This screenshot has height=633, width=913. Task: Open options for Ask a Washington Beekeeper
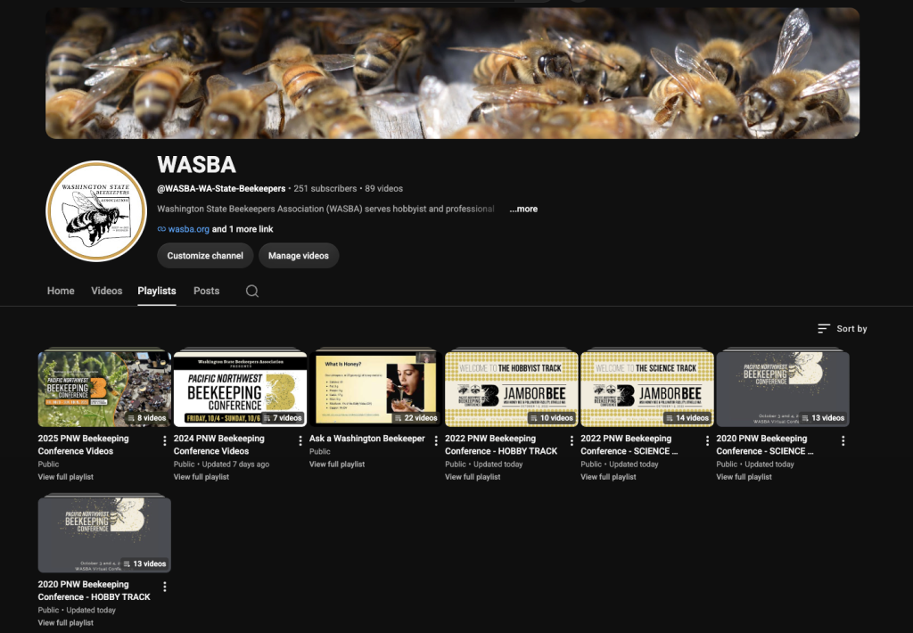(436, 441)
